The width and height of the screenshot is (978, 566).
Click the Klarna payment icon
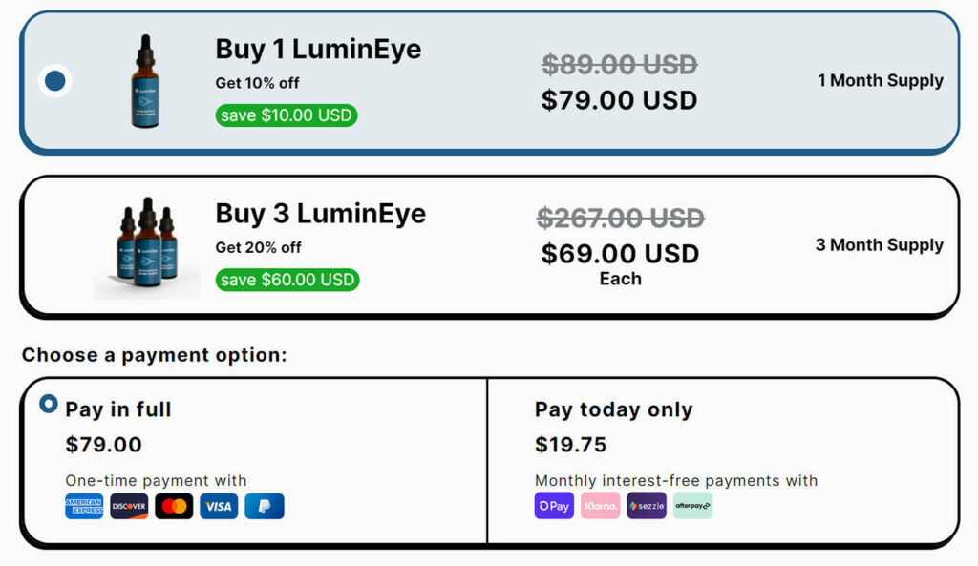pos(600,506)
